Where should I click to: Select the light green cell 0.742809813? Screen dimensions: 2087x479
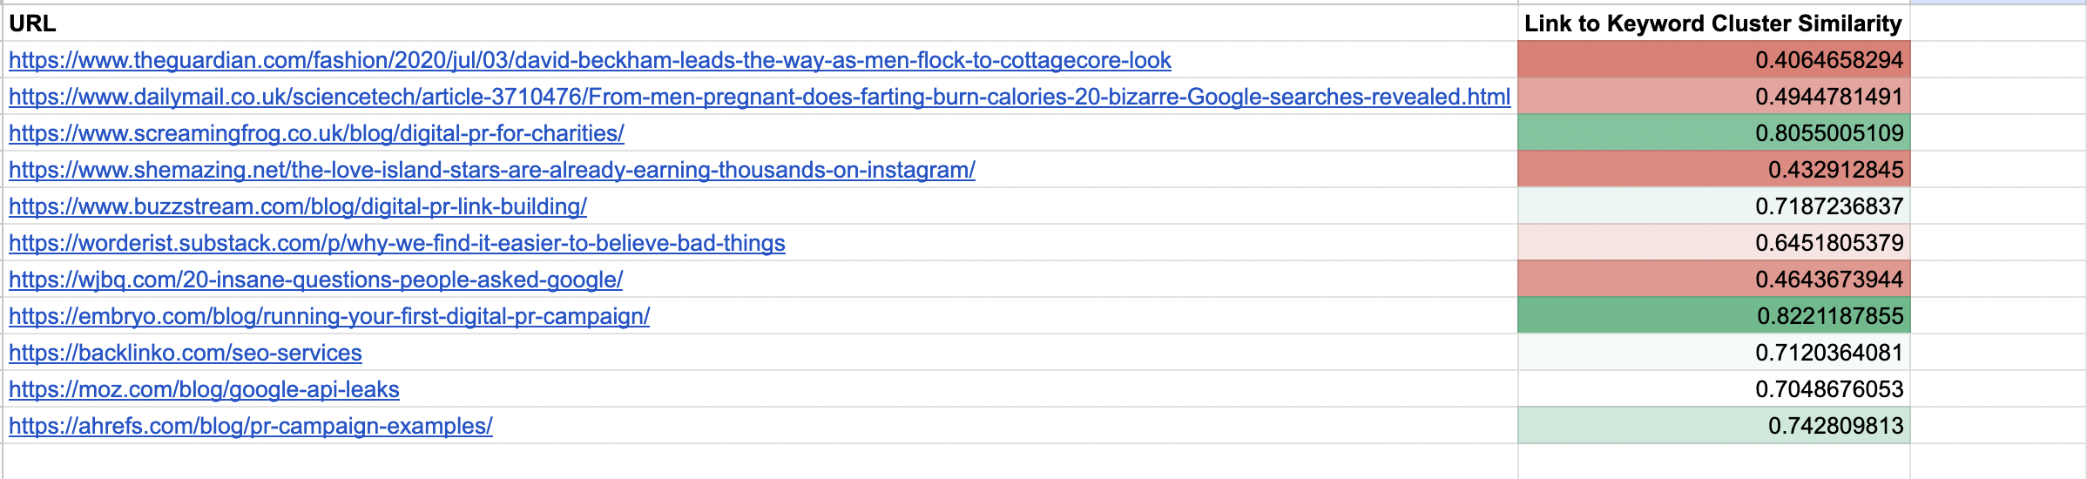pyautogui.click(x=1713, y=426)
